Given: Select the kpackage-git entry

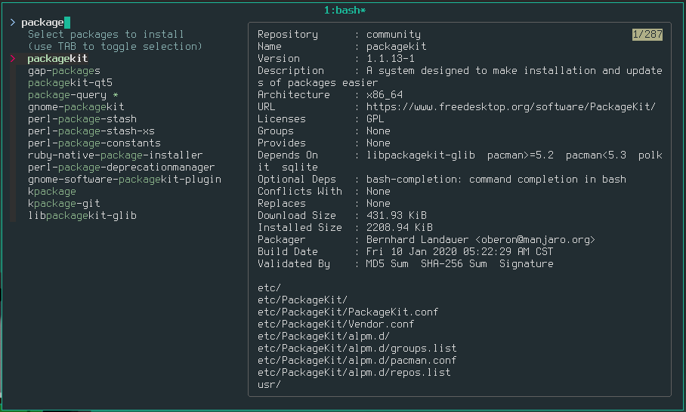Looking at the screenshot, I should [64, 204].
